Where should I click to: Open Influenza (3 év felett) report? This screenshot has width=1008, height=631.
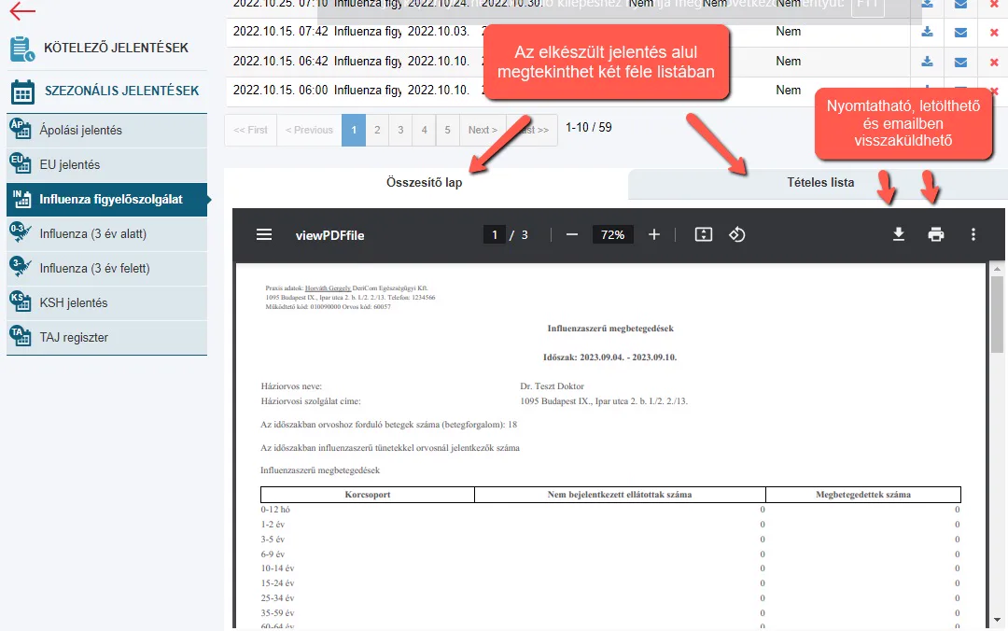(106, 268)
